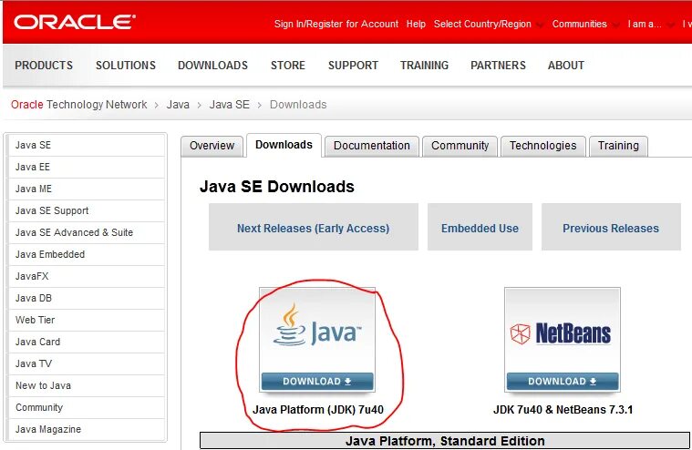Select Java ME in sidebar

pyautogui.click(x=87, y=189)
